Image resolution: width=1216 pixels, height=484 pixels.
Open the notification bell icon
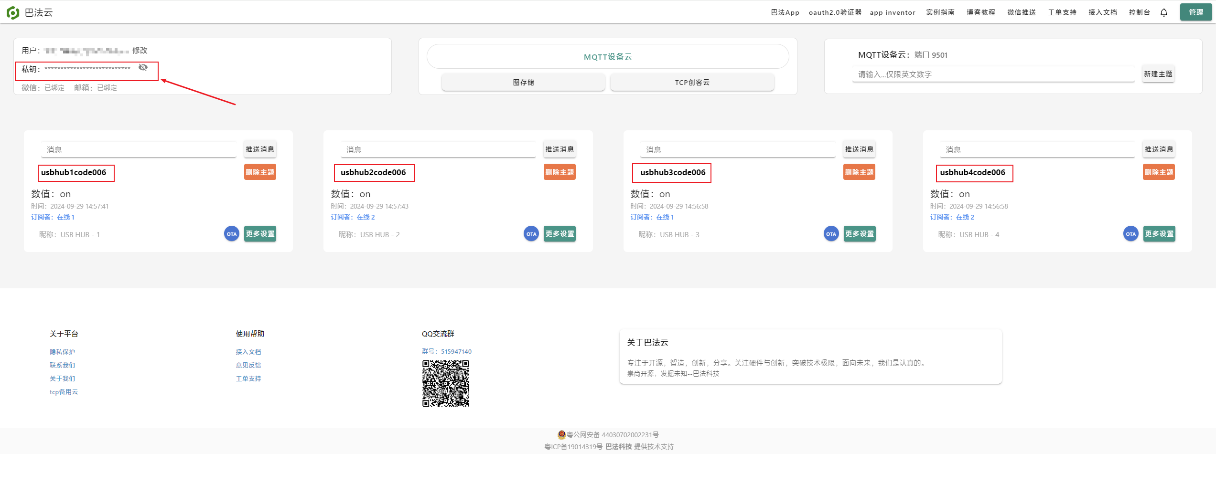pyautogui.click(x=1163, y=13)
